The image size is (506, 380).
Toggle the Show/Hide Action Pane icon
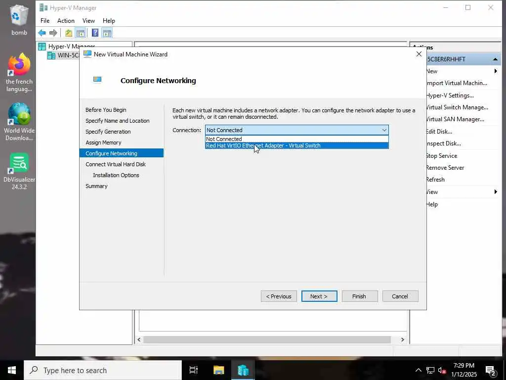[107, 33]
